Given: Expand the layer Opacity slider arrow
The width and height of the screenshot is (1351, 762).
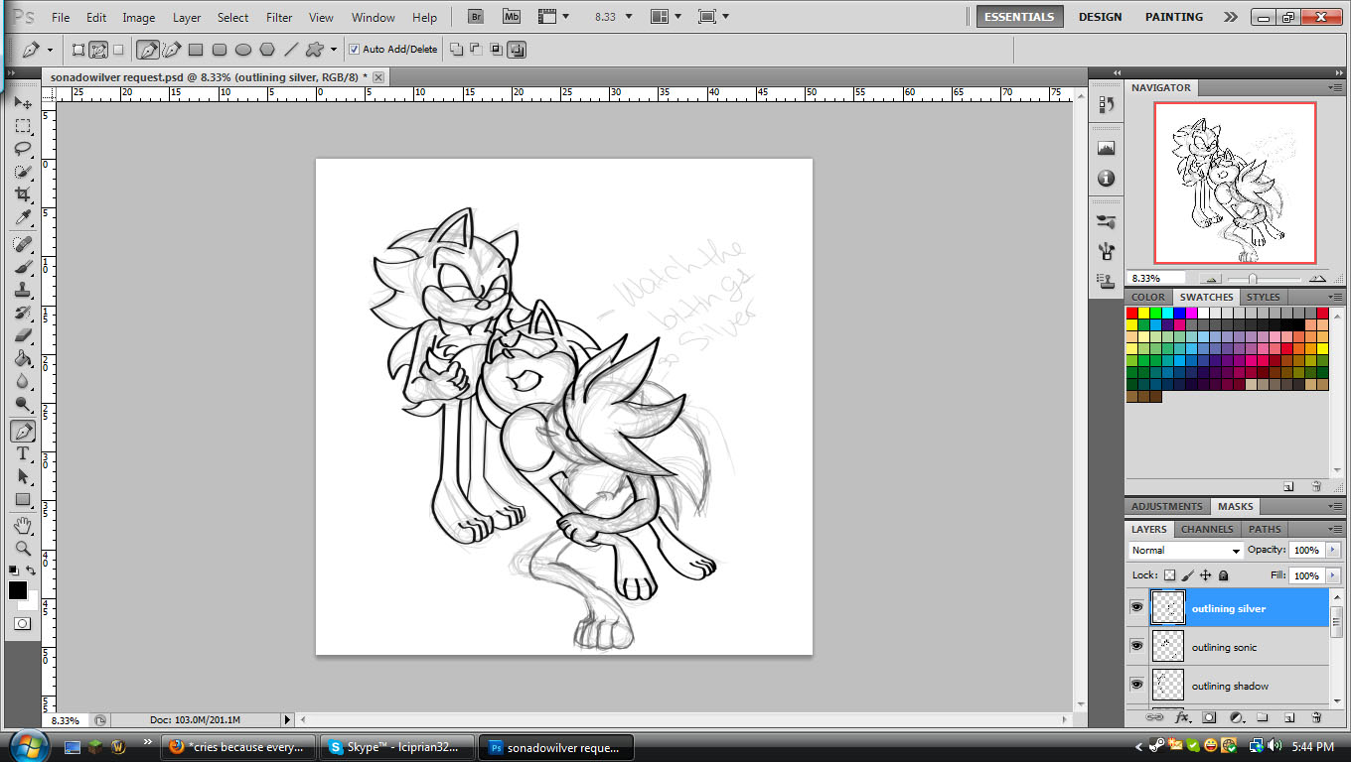Looking at the screenshot, I should pyautogui.click(x=1332, y=550).
